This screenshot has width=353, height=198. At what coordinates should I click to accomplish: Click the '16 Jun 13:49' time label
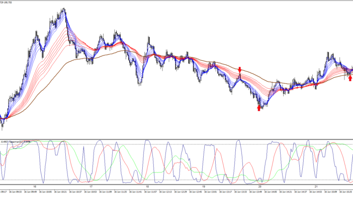click(255, 192)
